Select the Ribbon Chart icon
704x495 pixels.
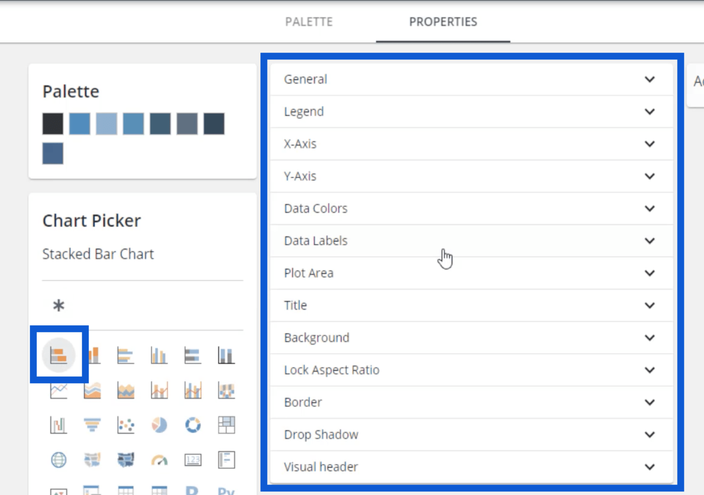[226, 391]
